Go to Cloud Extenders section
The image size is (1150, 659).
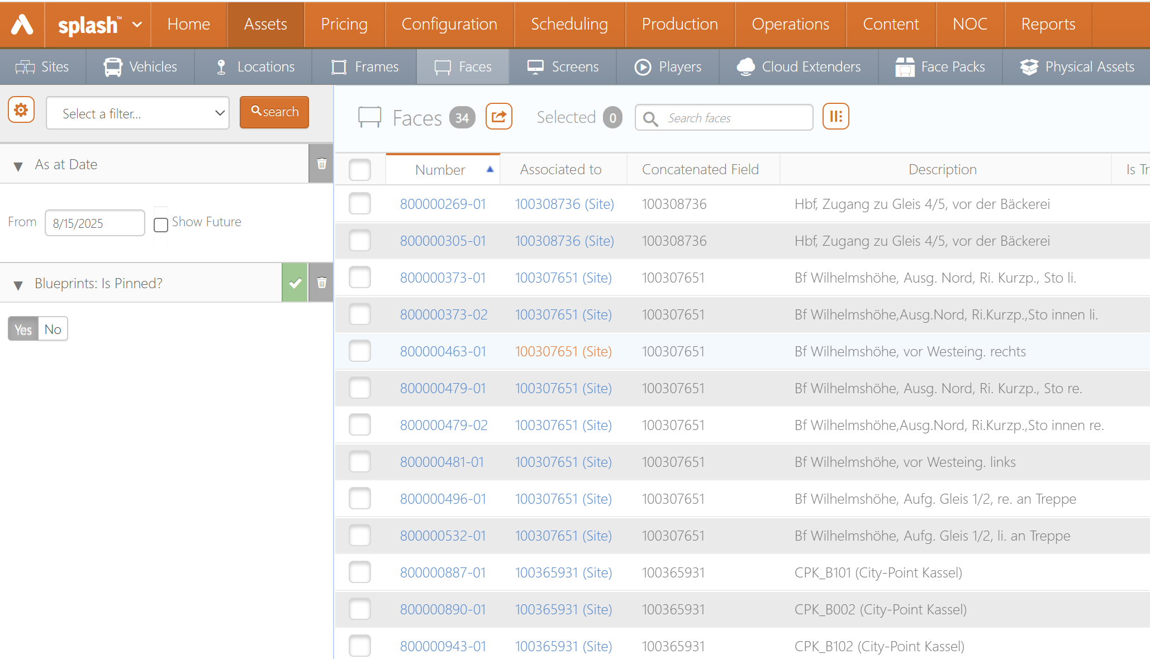(799, 66)
